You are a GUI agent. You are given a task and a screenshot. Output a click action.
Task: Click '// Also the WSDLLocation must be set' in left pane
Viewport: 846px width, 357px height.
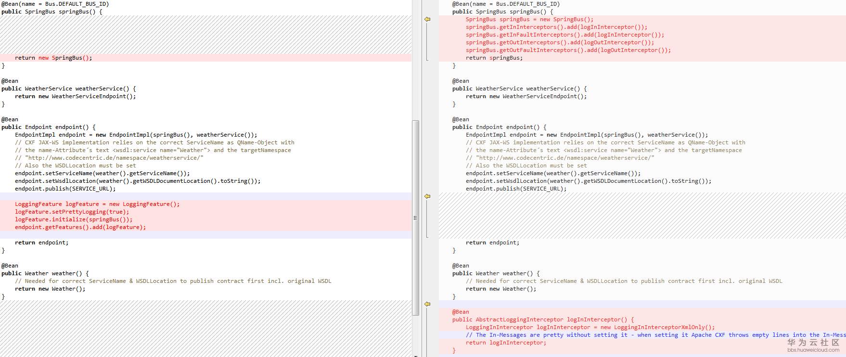(x=76, y=166)
